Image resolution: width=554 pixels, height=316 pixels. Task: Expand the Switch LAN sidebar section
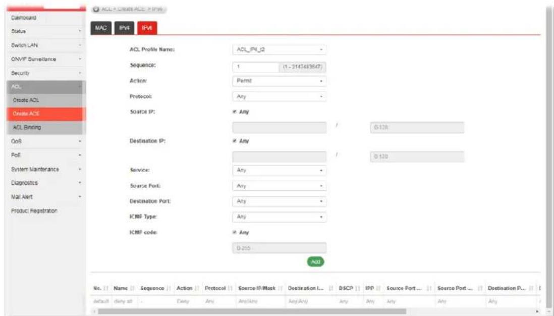coord(45,45)
